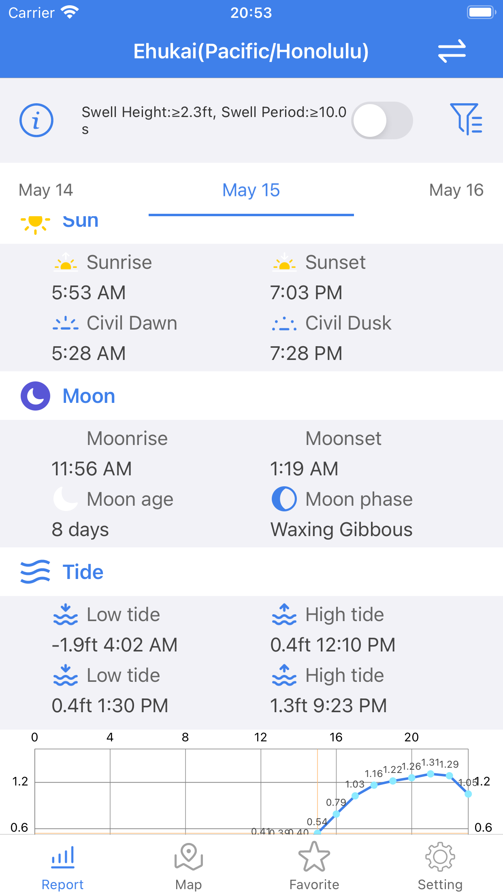Tap the 1.31 peak point on tide chart
This screenshot has width=503, height=894.
tap(431, 774)
